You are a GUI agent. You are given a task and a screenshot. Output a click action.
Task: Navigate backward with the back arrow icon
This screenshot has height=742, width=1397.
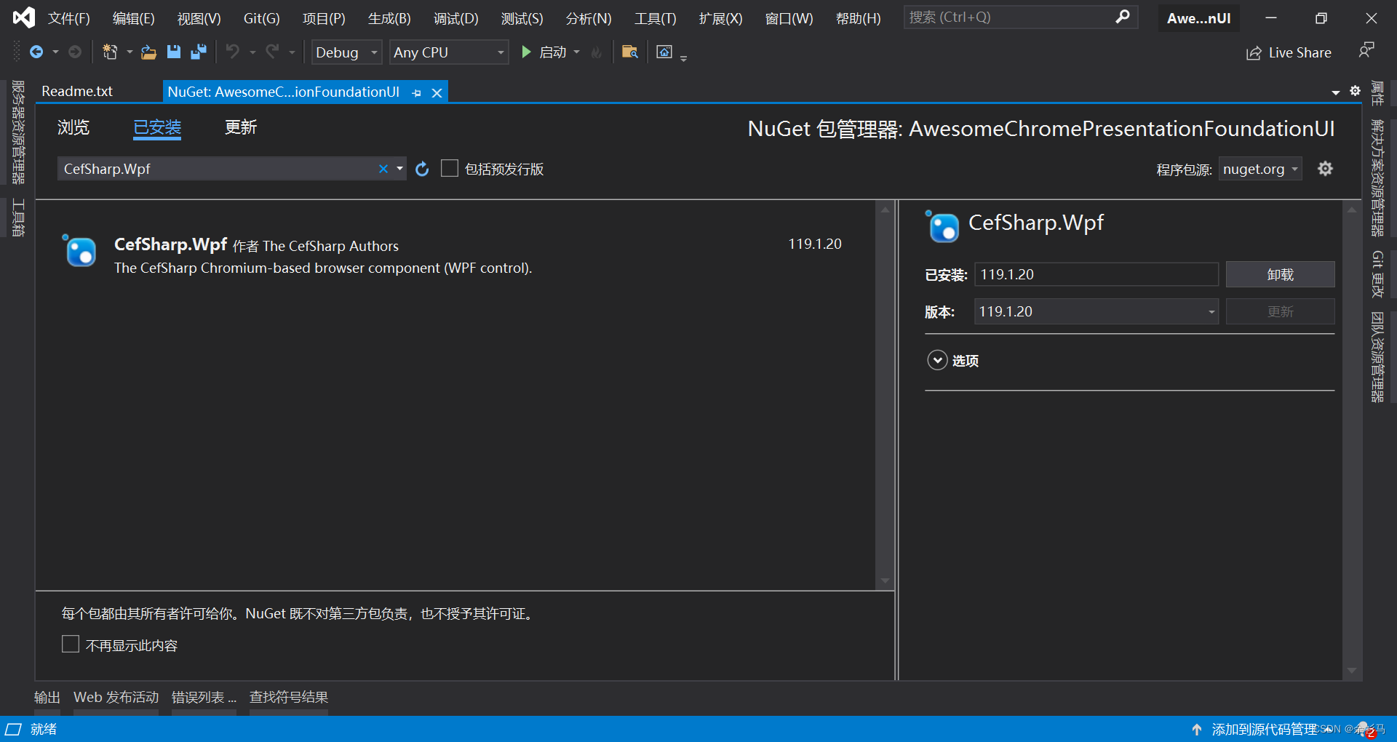tap(36, 52)
